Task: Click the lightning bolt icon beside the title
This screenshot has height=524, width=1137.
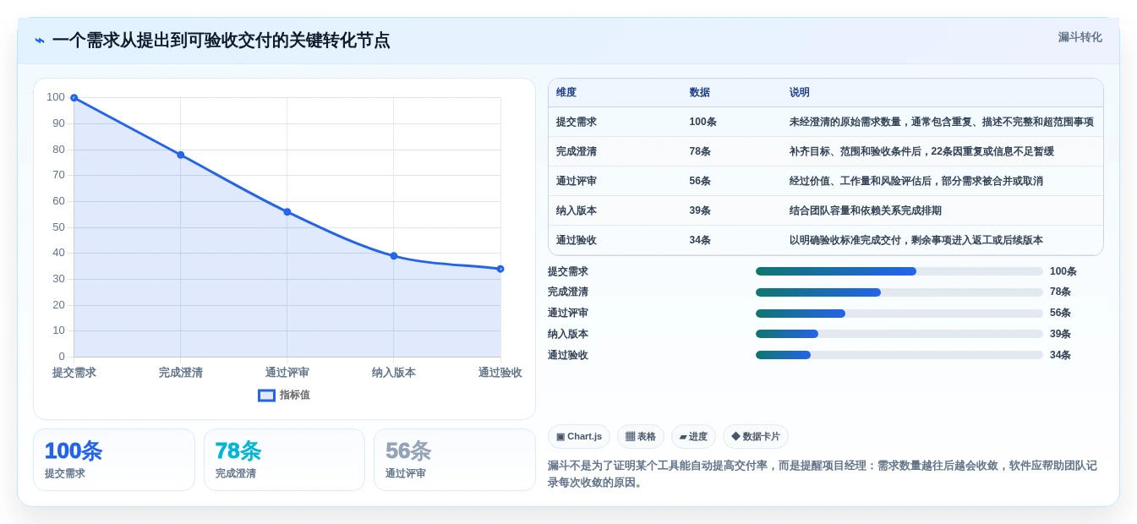Action: (x=40, y=41)
